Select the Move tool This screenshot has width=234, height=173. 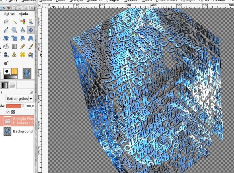pyautogui.click(x=31, y=30)
